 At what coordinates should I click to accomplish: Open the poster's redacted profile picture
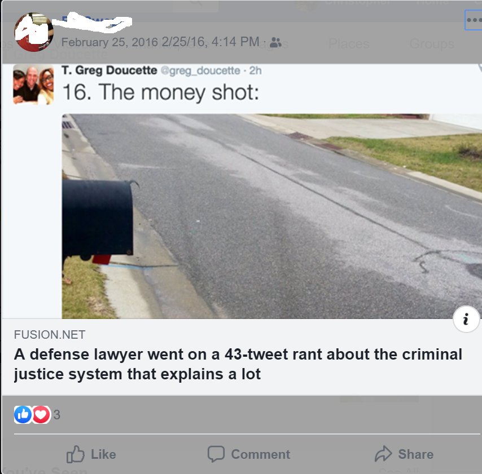pos(34,32)
